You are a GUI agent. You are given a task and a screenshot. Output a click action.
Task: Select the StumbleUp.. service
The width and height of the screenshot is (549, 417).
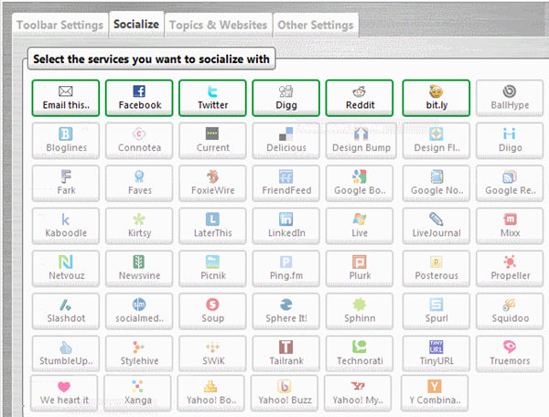(x=66, y=354)
